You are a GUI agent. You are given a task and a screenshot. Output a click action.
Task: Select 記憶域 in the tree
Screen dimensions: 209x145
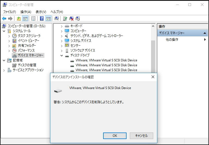click(18, 60)
